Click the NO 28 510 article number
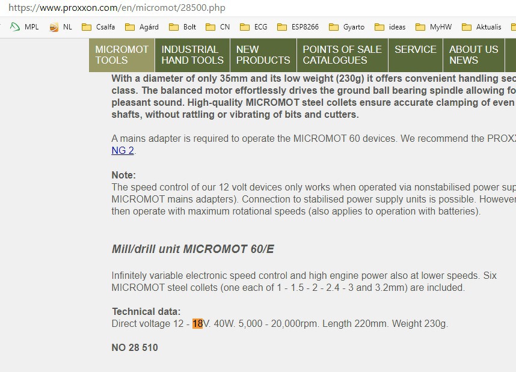516x372 pixels. (135, 347)
